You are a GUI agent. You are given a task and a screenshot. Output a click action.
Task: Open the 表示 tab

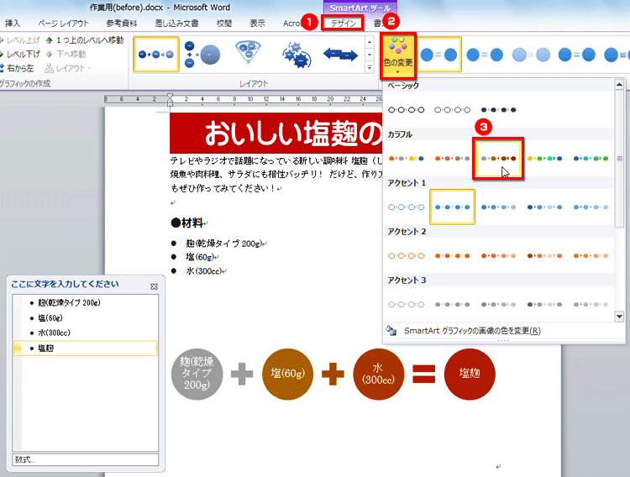click(258, 24)
